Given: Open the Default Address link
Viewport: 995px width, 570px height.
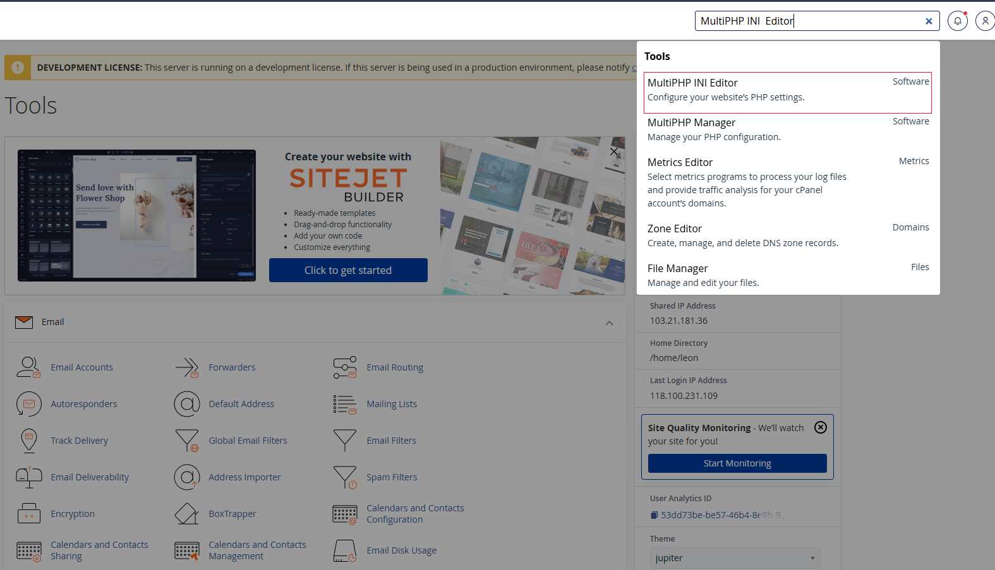Looking at the screenshot, I should point(241,404).
